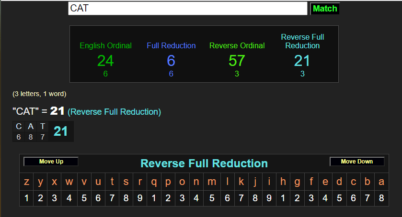Click letter T in the CAT breakdown
The image size is (402, 217).
pyautogui.click(x=43, y=127)
